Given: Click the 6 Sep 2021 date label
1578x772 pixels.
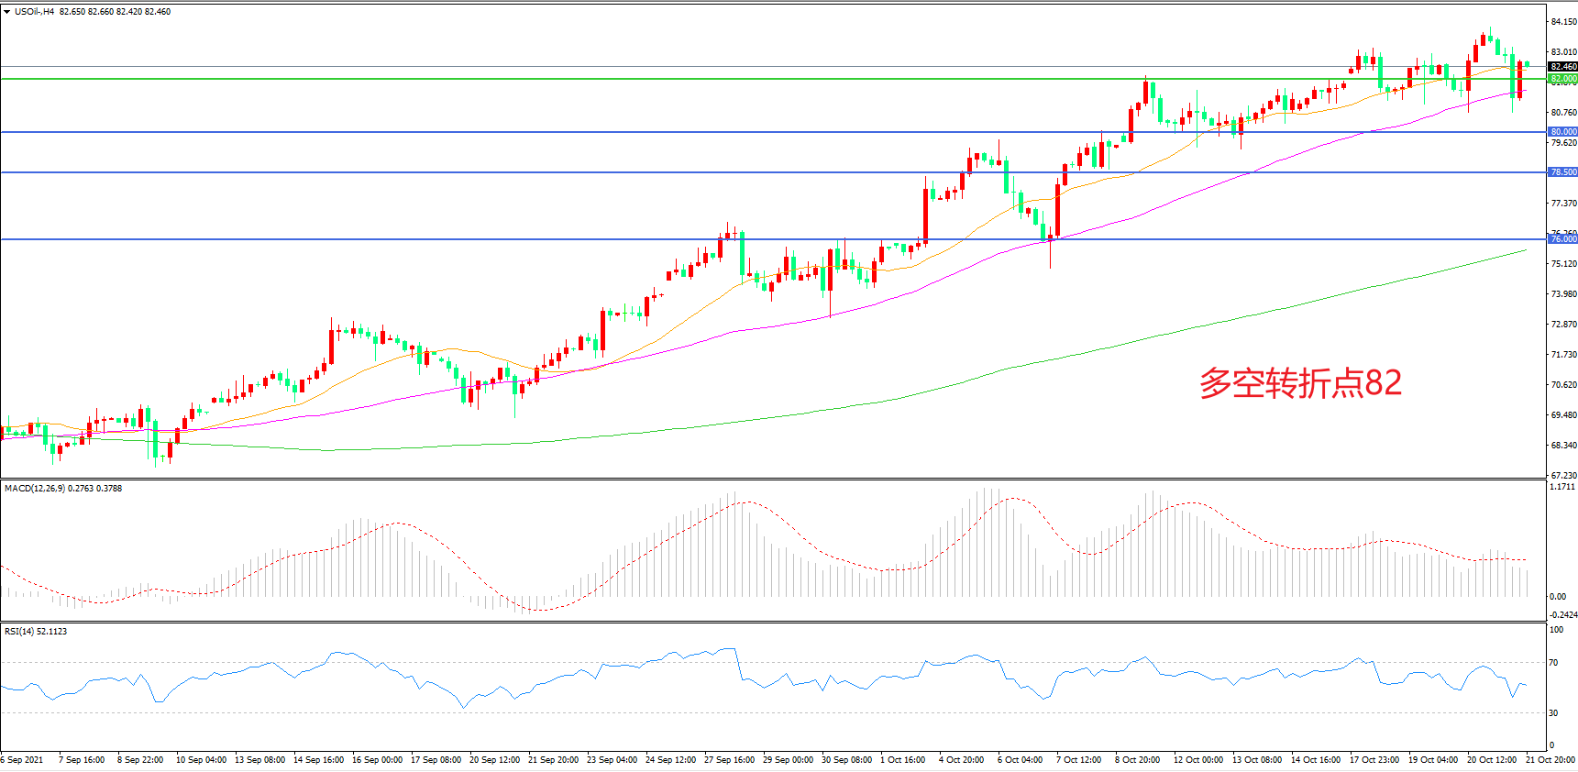Looking at the screenshot, I should click(23, 760).
